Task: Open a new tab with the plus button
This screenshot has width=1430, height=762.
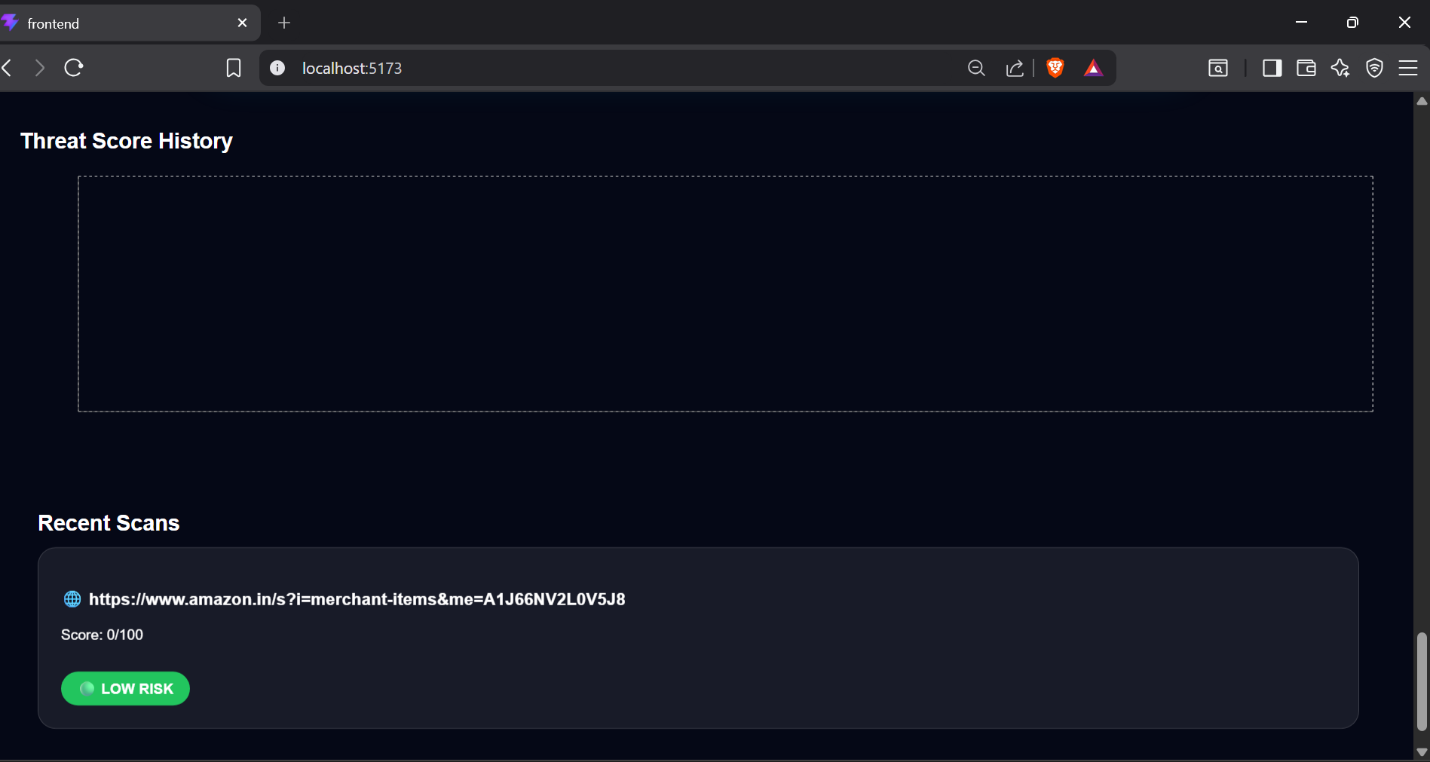Action: [284, 23]
